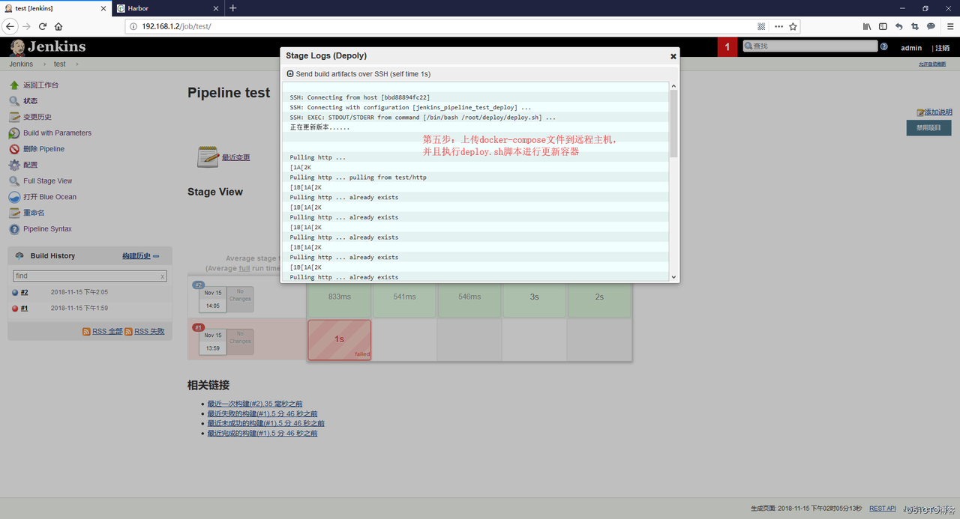
Task: Select the 546ms stage cell
Action: point(469,297)
